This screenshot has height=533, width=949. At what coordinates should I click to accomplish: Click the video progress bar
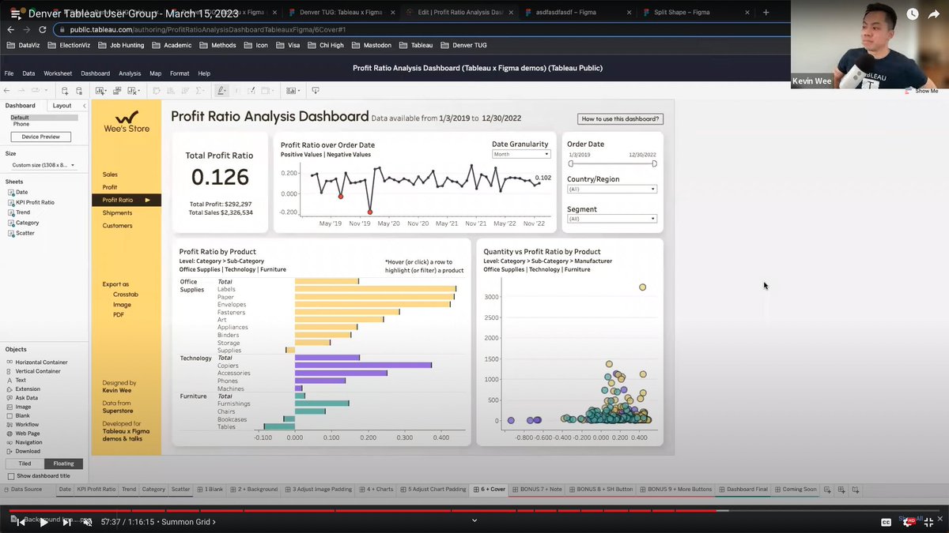pos(475,511)
